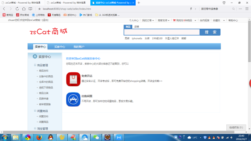Open a new tab with plus icon

click(139, 3)
